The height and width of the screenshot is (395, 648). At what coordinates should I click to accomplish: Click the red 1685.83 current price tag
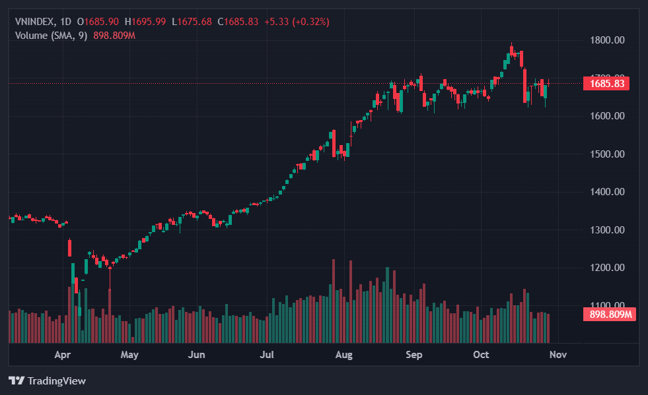pos(606,83)
